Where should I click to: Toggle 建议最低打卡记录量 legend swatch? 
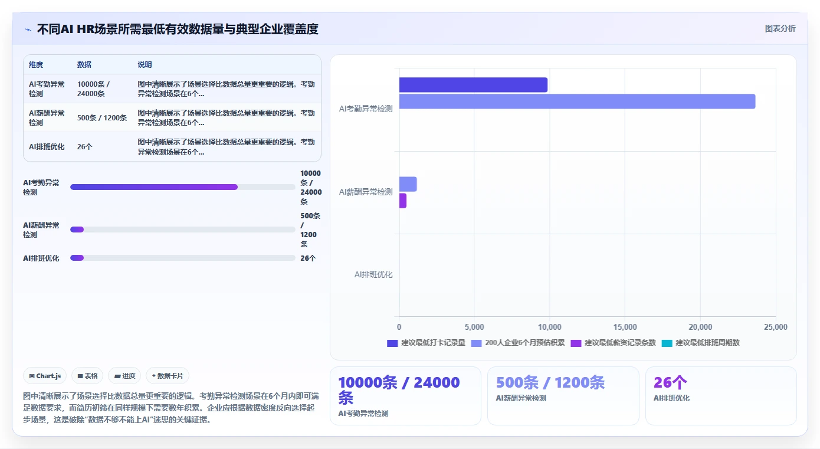click(392, 343)
